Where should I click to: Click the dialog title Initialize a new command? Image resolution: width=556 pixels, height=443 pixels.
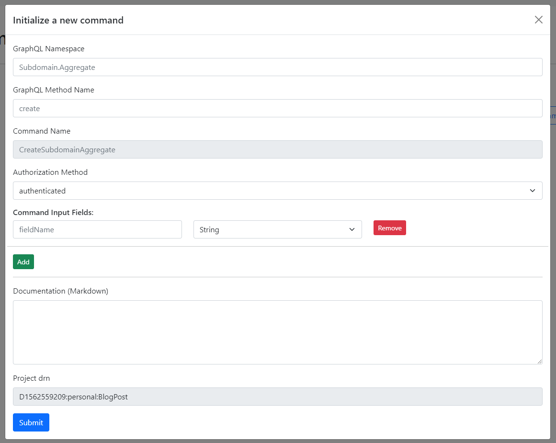coord(68,20)
